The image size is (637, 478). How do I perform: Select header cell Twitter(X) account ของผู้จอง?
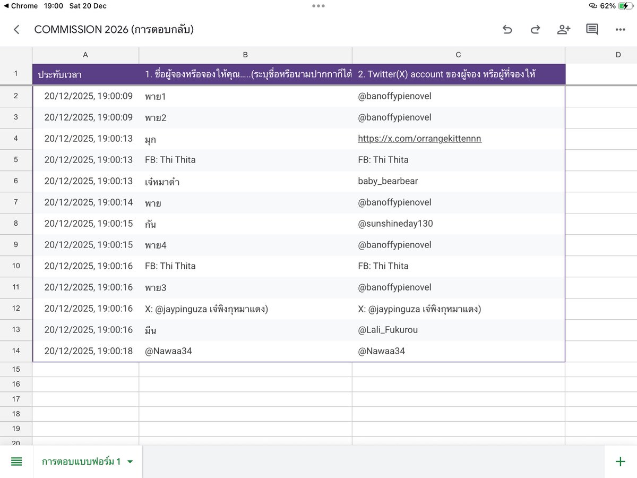click(x=458, y=74)
